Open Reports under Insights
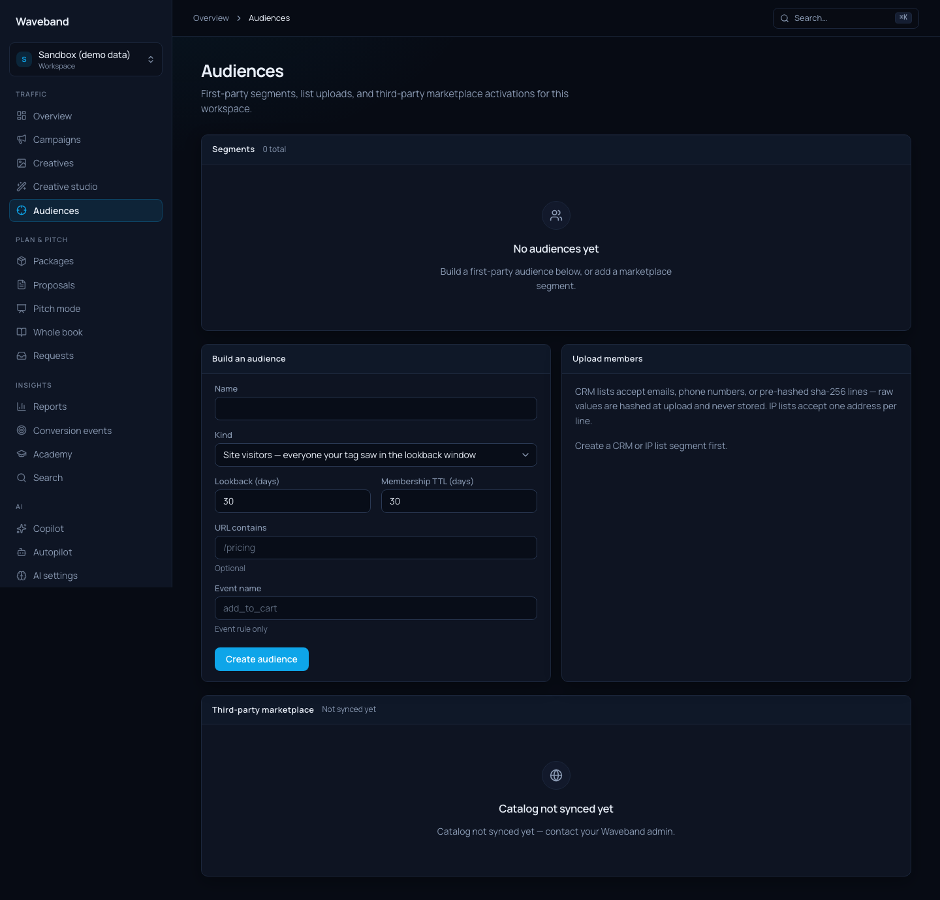940x900 pixels. pyautogui.click(x=86, y=407)
